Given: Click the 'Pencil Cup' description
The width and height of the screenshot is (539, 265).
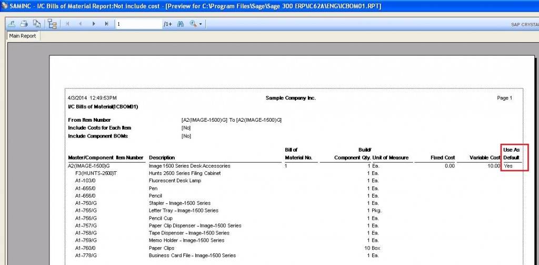Looking at the screenshot, I should click(161, 218).
